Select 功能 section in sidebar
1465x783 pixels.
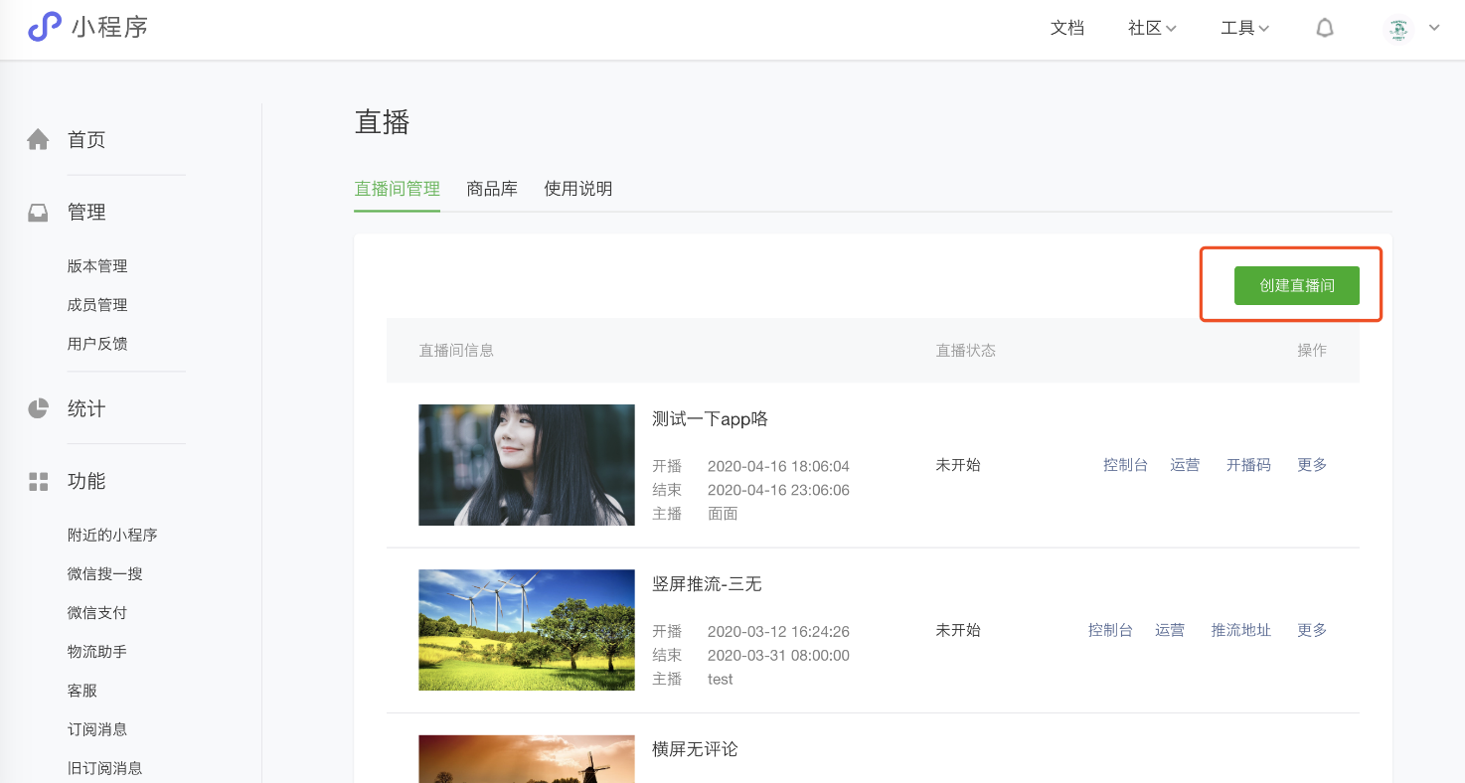tap(86, 481)
